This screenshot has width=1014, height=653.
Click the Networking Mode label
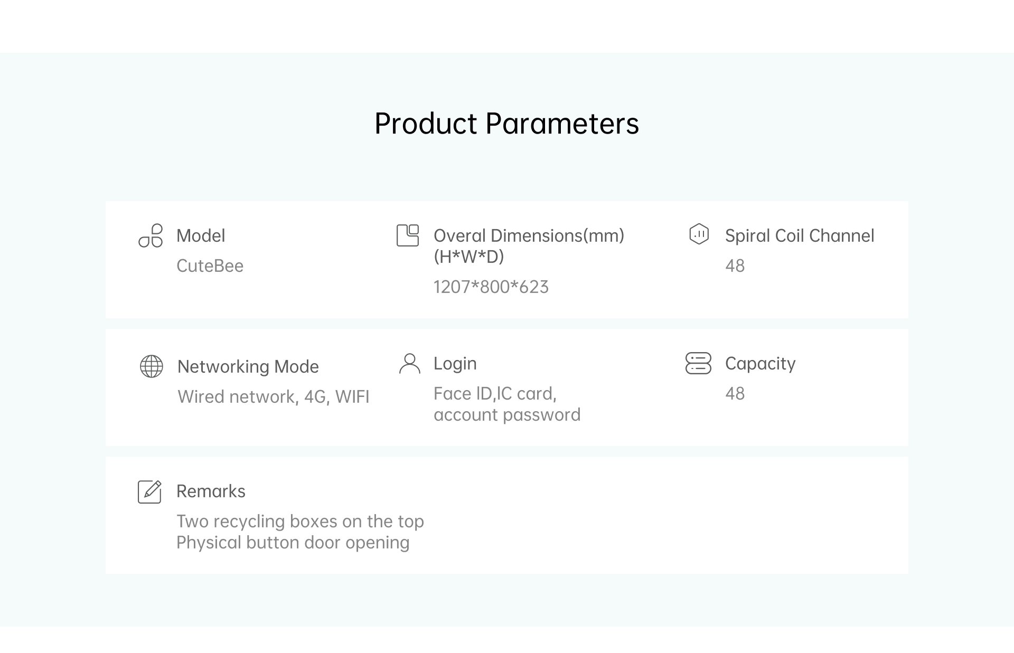pos(248,366)
